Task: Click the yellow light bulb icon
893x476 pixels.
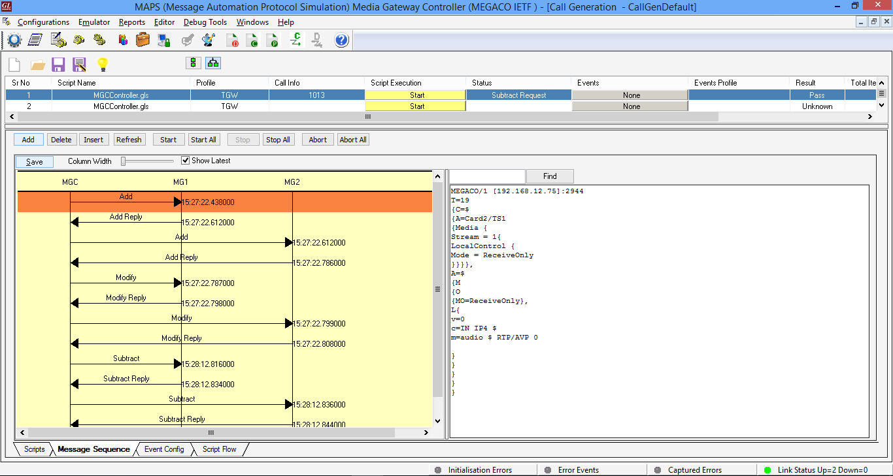Action: [x=102, y=64]
